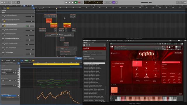This screenshot has height=105, width=187.
Task: Click the Play button in transport
Action: pyautogui.click(x=76, y=2)
